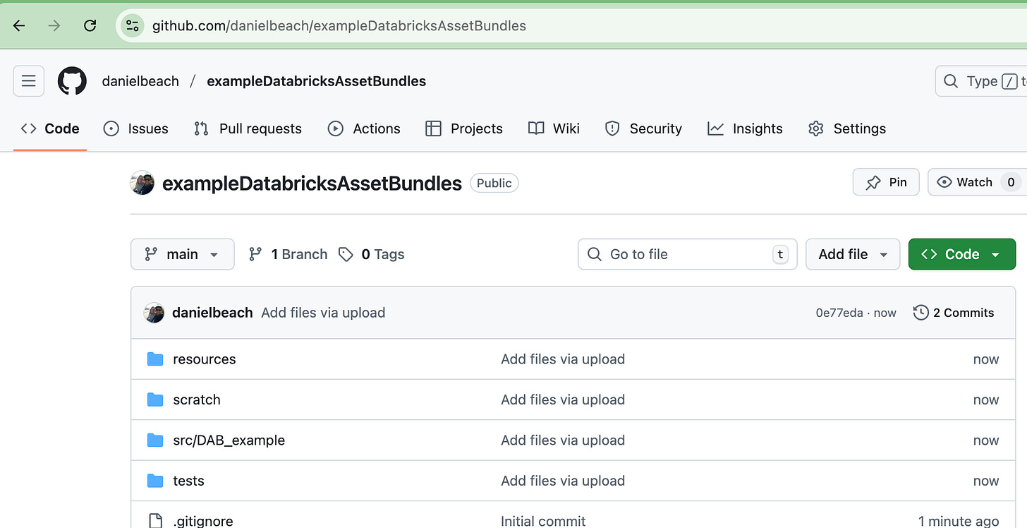Viewport: 1027px width, 528px height.
Task: Open the main branch dropdown
Action: coord(183,254)
